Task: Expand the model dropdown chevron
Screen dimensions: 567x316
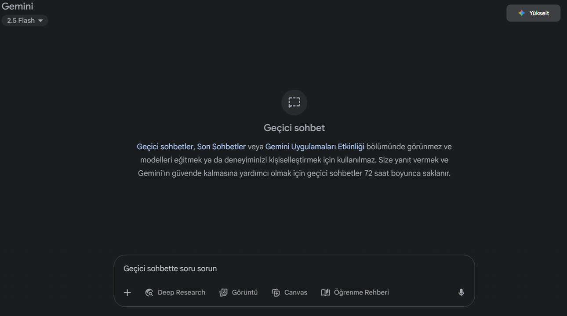Action: [40, 20]
